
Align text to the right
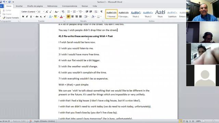(x=76, y=17)
